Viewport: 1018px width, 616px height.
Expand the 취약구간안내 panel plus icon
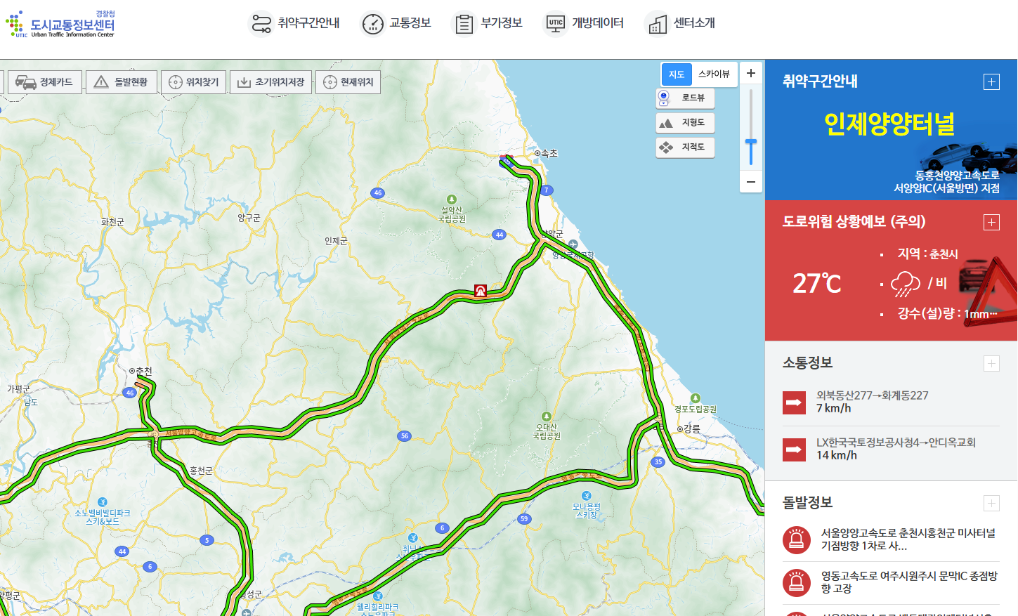(991, 82)
